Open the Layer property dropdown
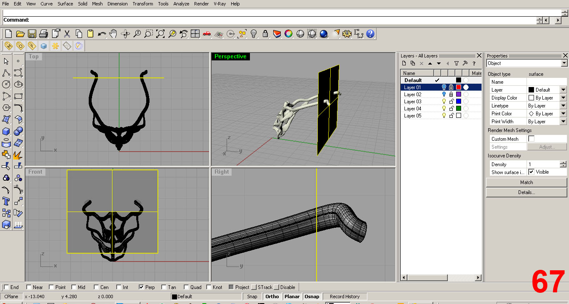 click(x=563, y=90)
